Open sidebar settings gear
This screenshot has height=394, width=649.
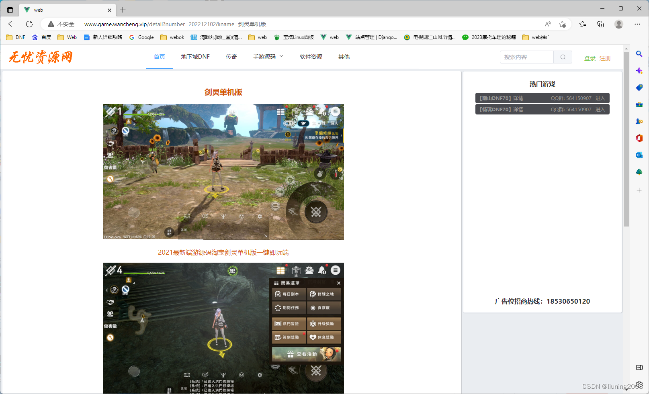click(x=639, y=384)
